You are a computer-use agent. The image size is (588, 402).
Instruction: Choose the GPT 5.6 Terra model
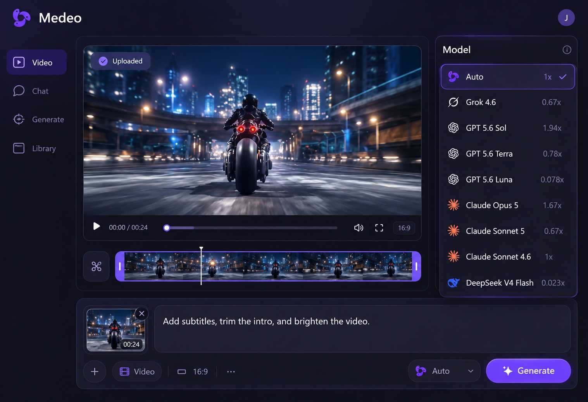(507, 154)
